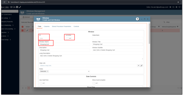
Task: Click the Long Description text area
Action: click(91, 58)
